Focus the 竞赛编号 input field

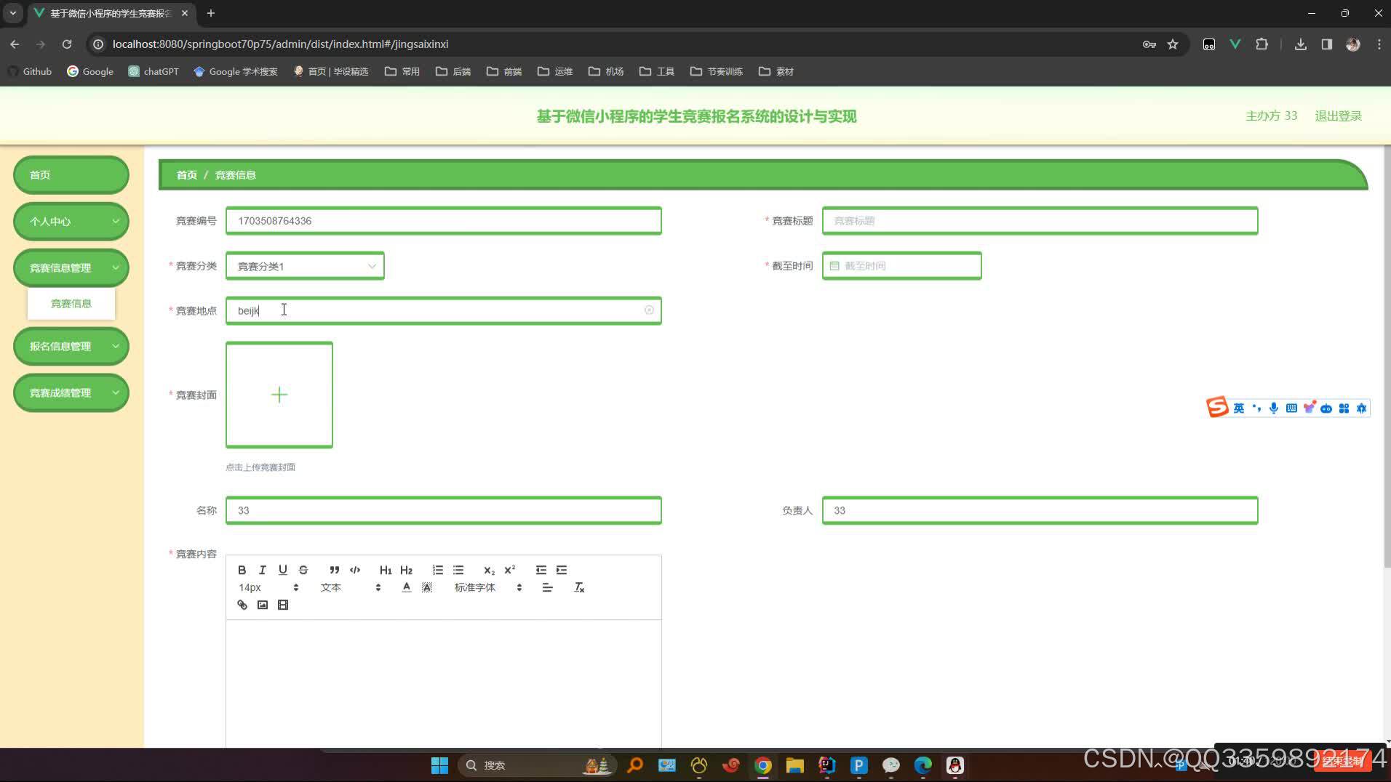(x=443, y=221)
